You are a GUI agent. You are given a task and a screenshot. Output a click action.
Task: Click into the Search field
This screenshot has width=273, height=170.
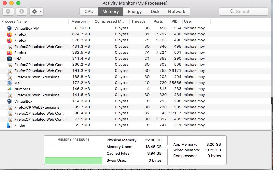tap(244, 11)
